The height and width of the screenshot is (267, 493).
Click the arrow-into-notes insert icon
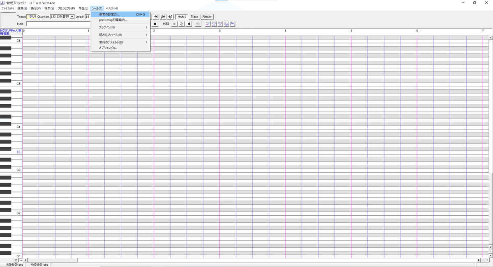(170, 16)
